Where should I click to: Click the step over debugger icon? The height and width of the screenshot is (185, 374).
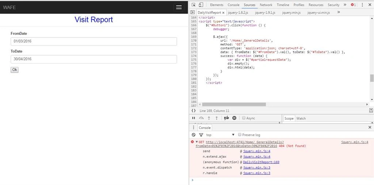pos(201,118)
